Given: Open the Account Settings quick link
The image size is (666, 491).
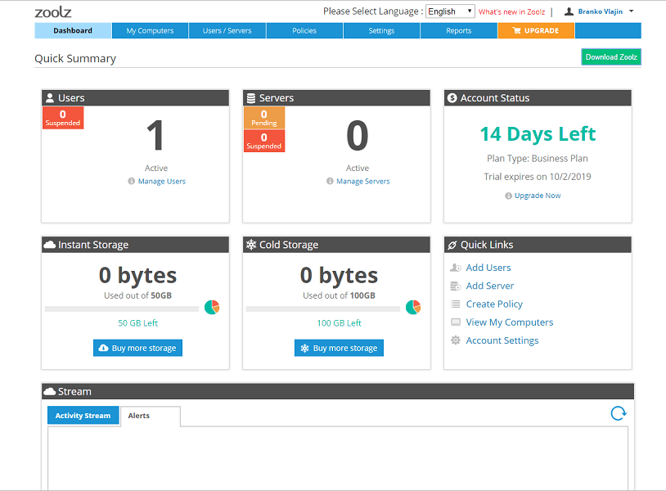Looking at the screenshot, I should coord(502,340).
